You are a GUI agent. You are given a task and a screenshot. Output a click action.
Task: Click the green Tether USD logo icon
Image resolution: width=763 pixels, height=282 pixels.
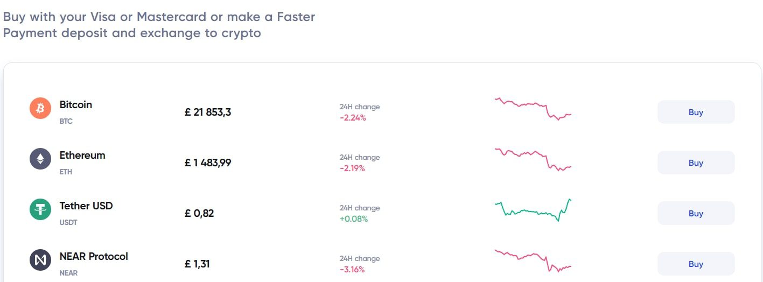pyautogui.click(x=40, y=209)
